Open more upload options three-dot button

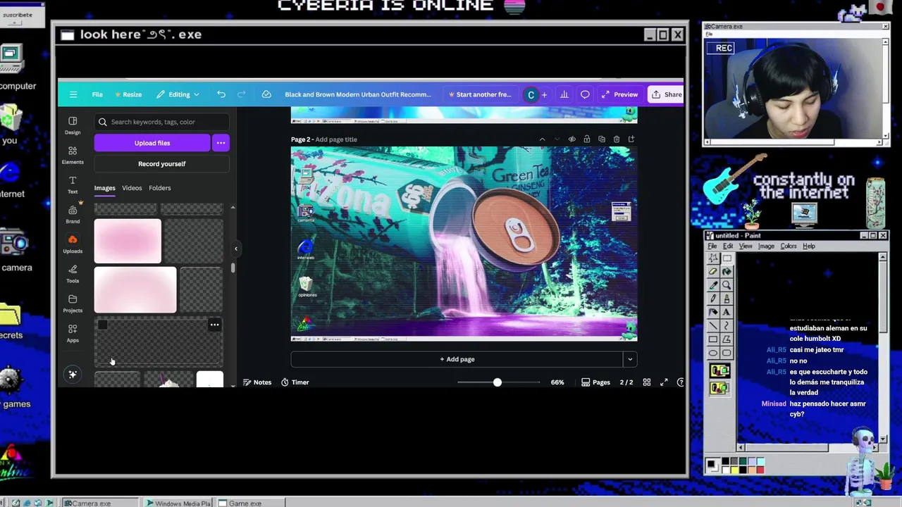tap(221, 143)
